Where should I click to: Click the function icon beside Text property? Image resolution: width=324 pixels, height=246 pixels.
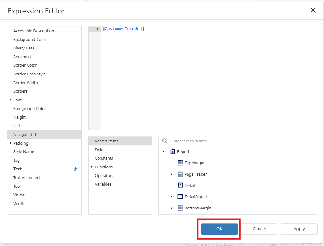pyautogui.click(x=75, y=169)
